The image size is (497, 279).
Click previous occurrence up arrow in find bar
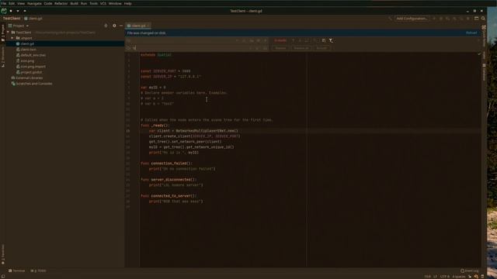tap(293, 40)
